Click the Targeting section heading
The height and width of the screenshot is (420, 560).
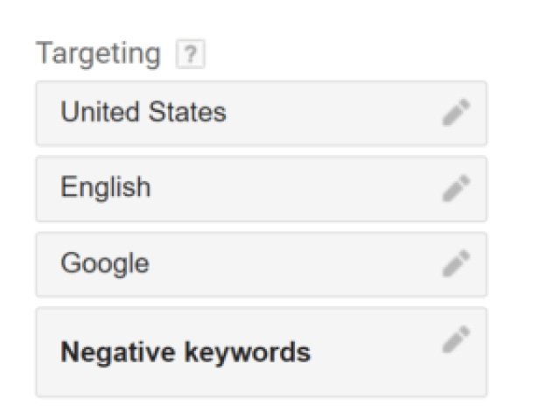98,54
